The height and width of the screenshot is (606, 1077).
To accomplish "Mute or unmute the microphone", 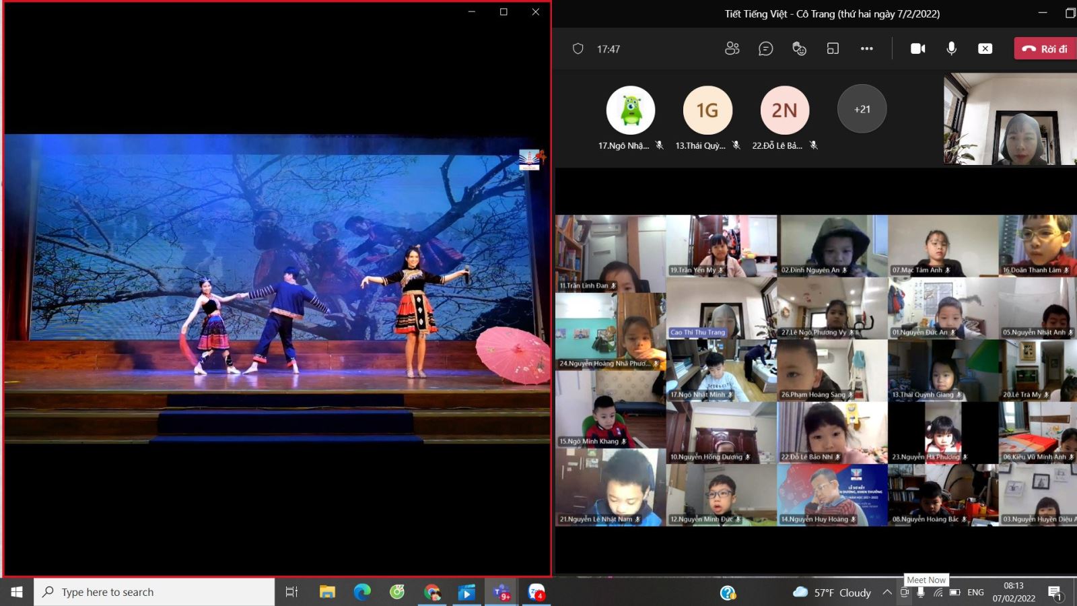I will [951, 48].
